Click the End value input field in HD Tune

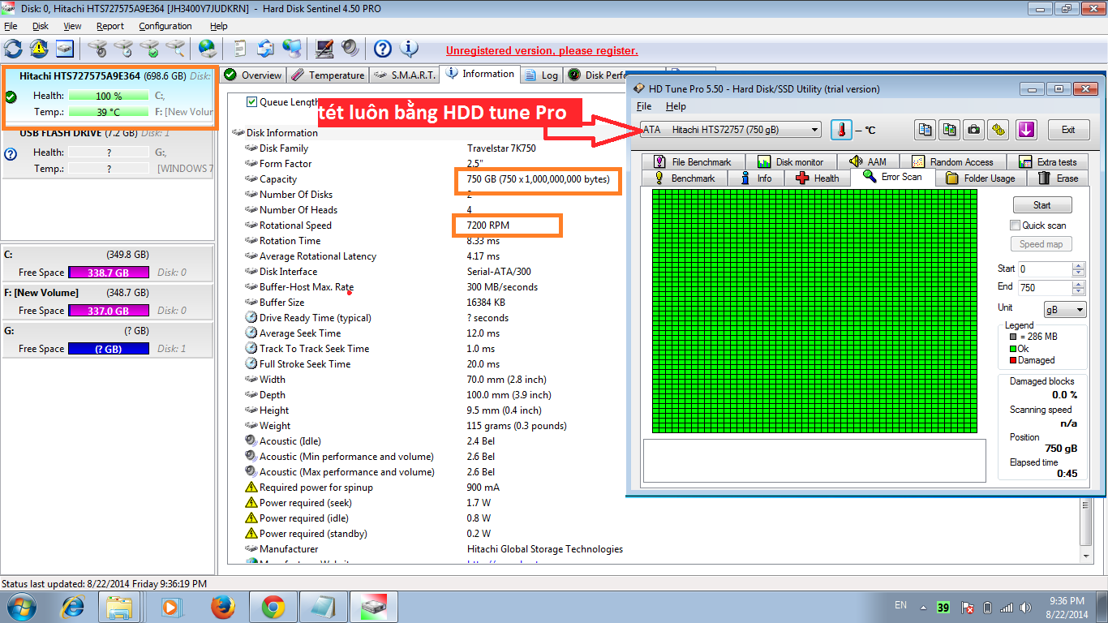(1045, 287)
